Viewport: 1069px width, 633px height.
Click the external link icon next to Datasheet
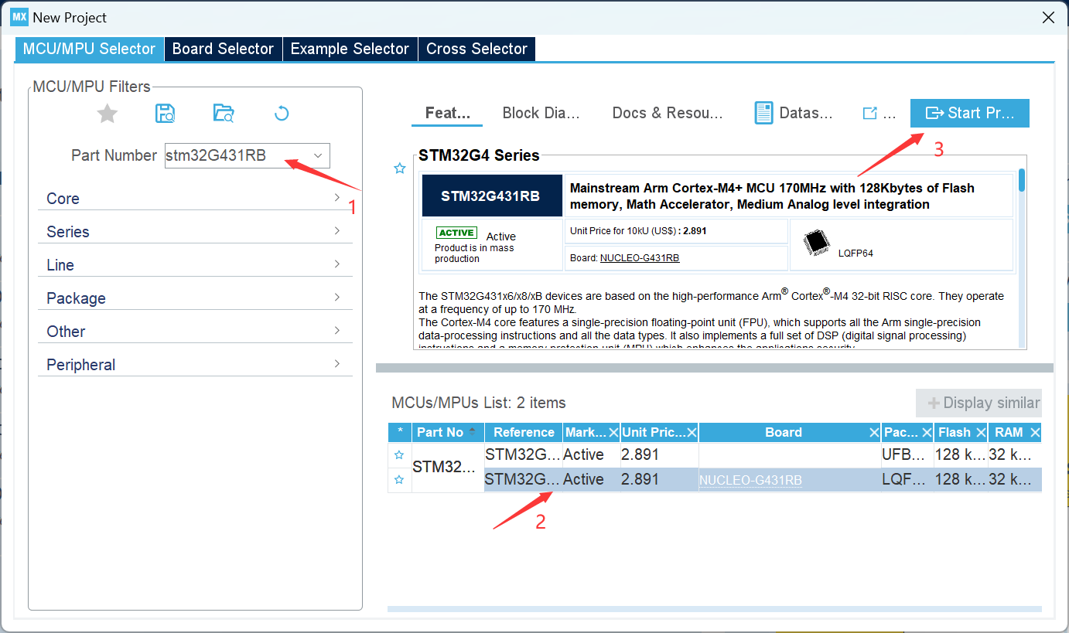(869, 114)
